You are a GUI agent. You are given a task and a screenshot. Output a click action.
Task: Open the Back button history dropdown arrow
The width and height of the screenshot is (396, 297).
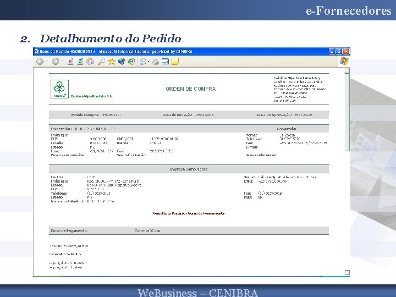[x=47, y=62]
